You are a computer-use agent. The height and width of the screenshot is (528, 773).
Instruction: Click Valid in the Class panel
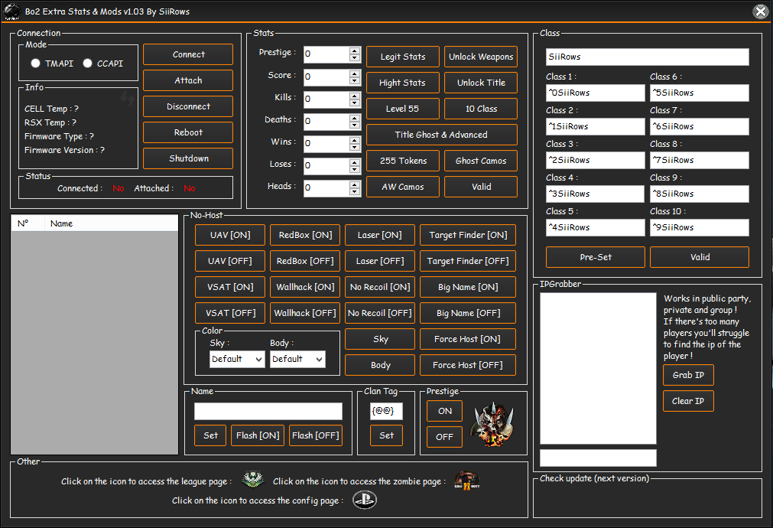(700, 257)
